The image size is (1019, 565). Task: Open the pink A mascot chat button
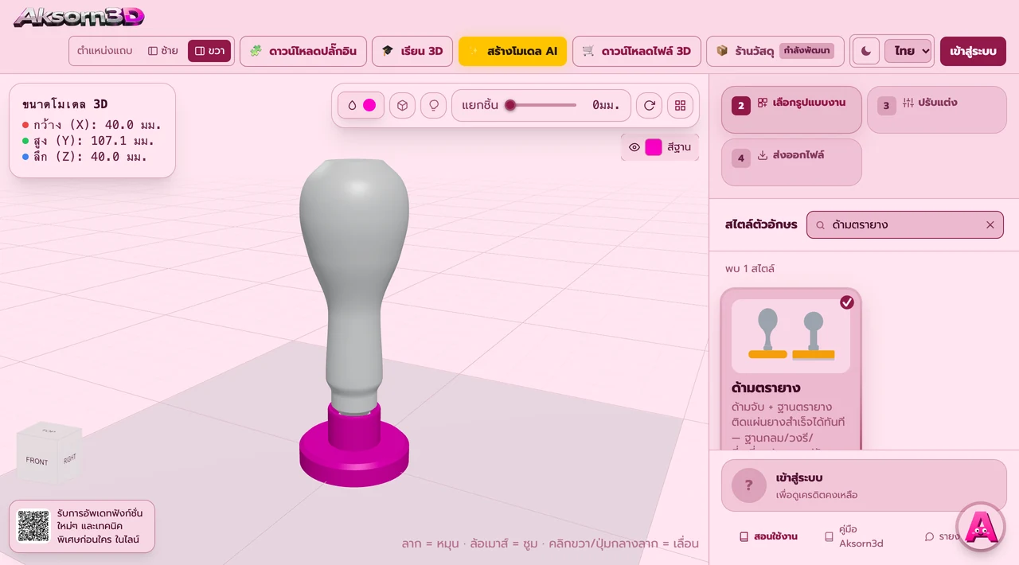click(981, 526)
